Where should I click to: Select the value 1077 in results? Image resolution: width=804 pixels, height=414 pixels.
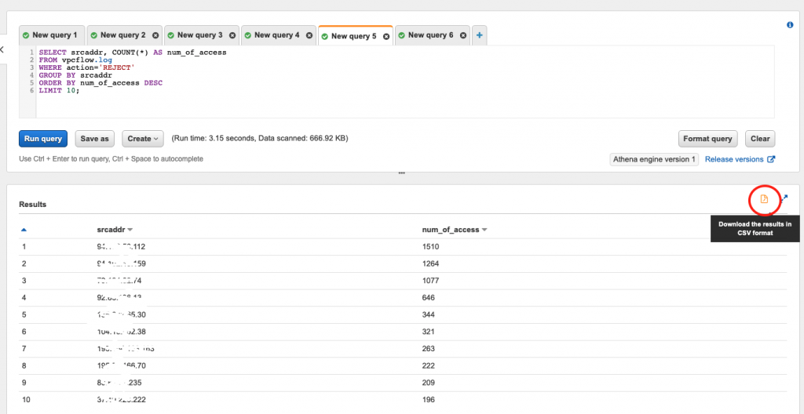429,281
